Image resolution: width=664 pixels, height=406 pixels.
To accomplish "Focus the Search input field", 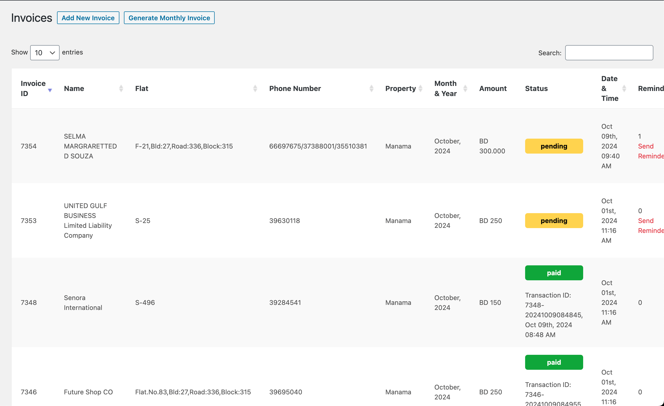I will (x=609, y=53).
